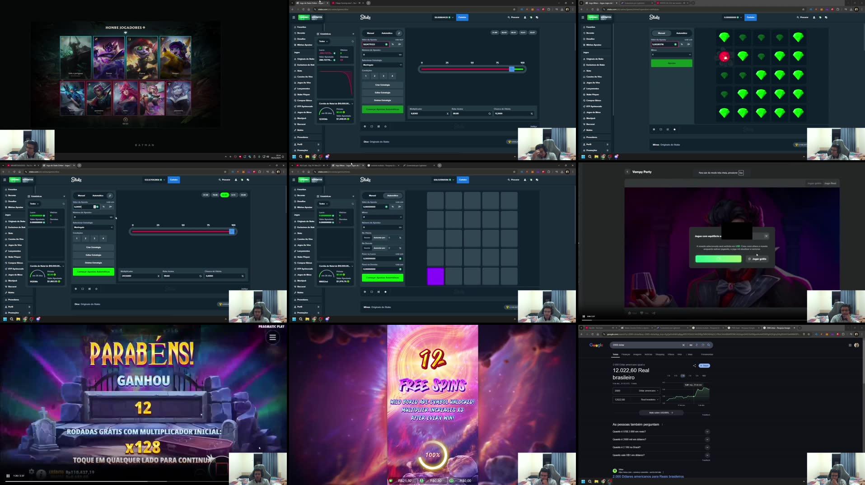This screenshot has height=485, width=865.
Task: Click the refresh icon in the red-graph Dice statistics panel
Action: point(353,42)
